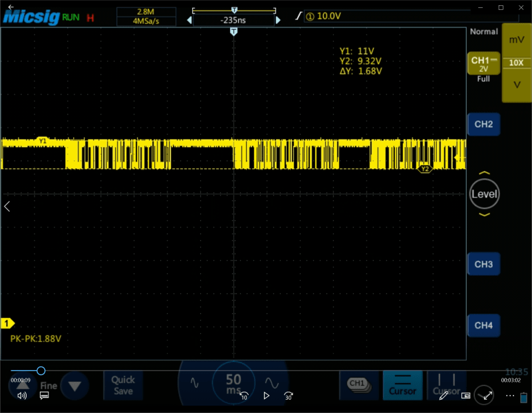Shift the trigger position right with the arrow
Viewport: 532px width, 413px height.
[x=278, y=21]
